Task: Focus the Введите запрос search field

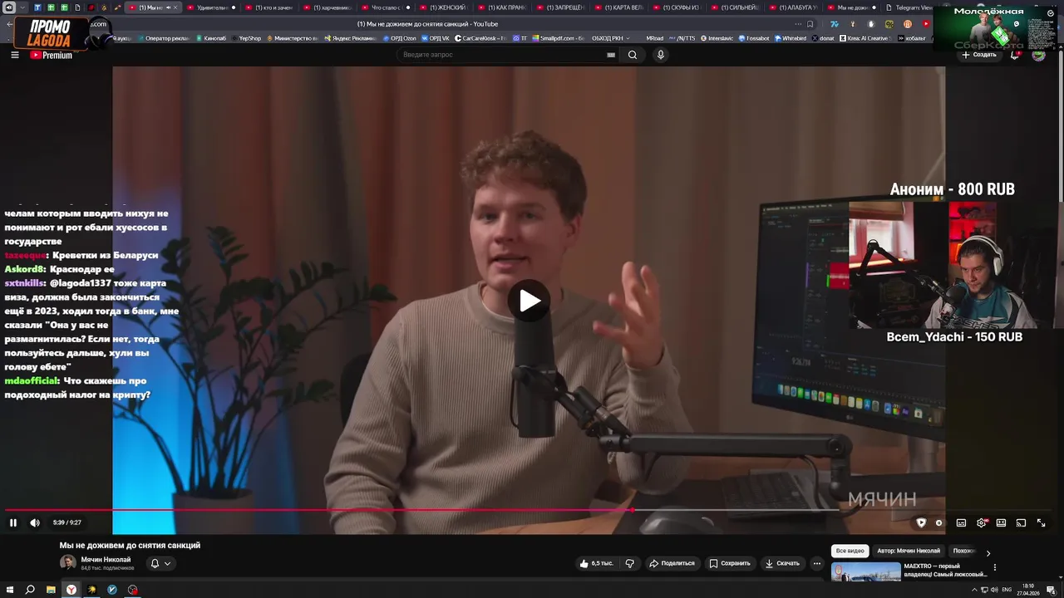Action: tap(501, 55)
